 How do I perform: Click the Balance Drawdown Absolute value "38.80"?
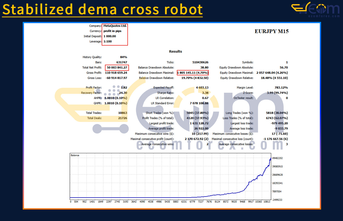tap(204, 67)
